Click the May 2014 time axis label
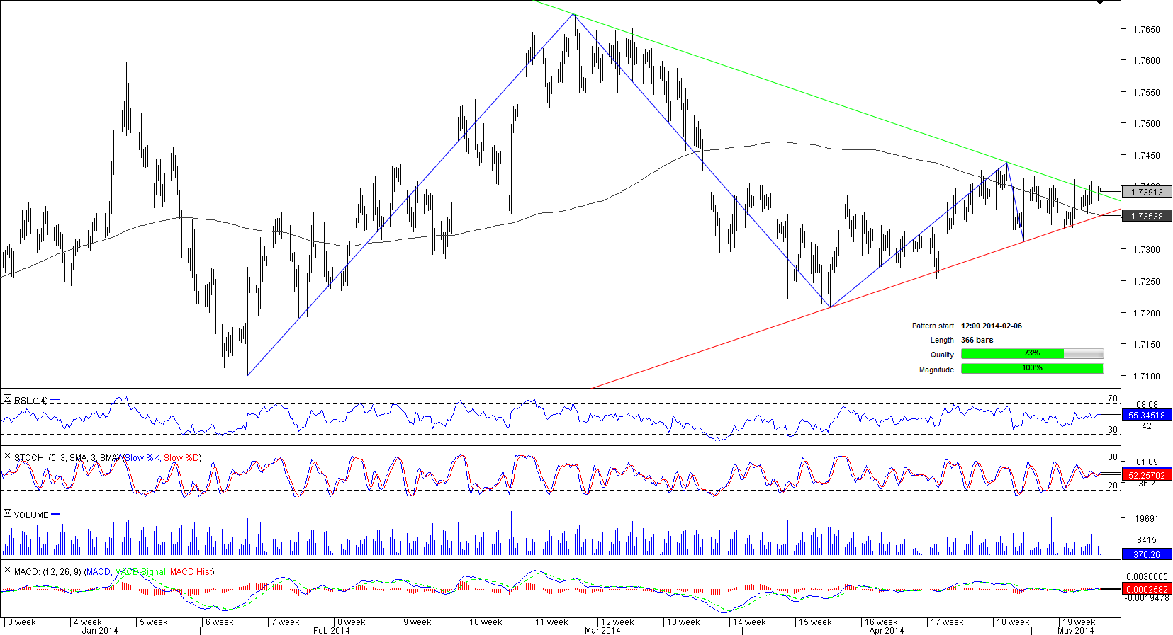Image resolution: width=1173 pixels, height=635 pixels. point(1076,631)
